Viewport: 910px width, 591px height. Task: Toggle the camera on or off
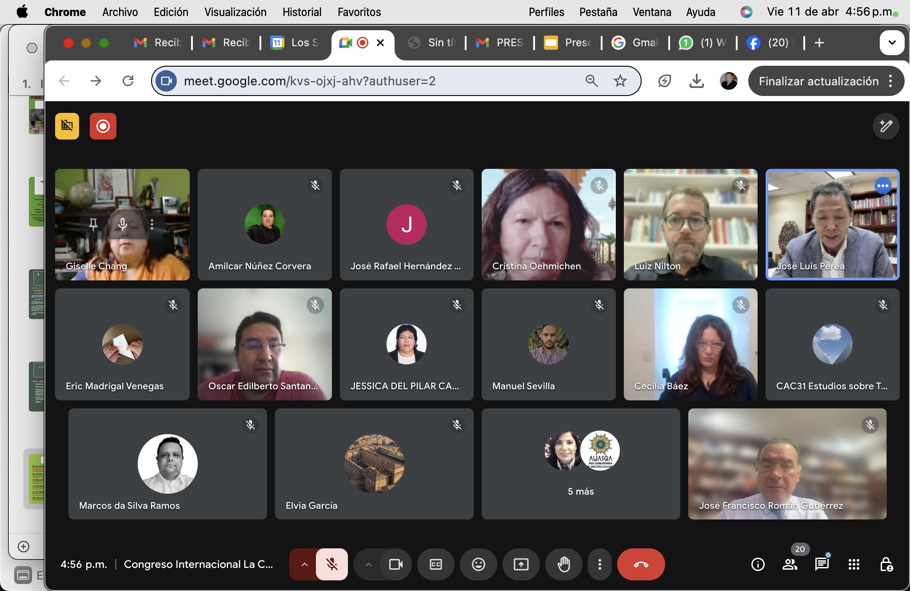point(395,564)
